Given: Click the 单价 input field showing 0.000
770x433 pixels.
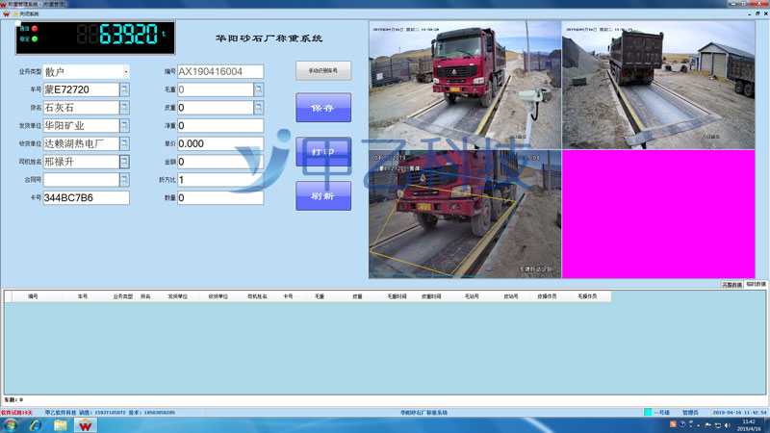Looking at the screenshot, I should [x=219, y=143].
